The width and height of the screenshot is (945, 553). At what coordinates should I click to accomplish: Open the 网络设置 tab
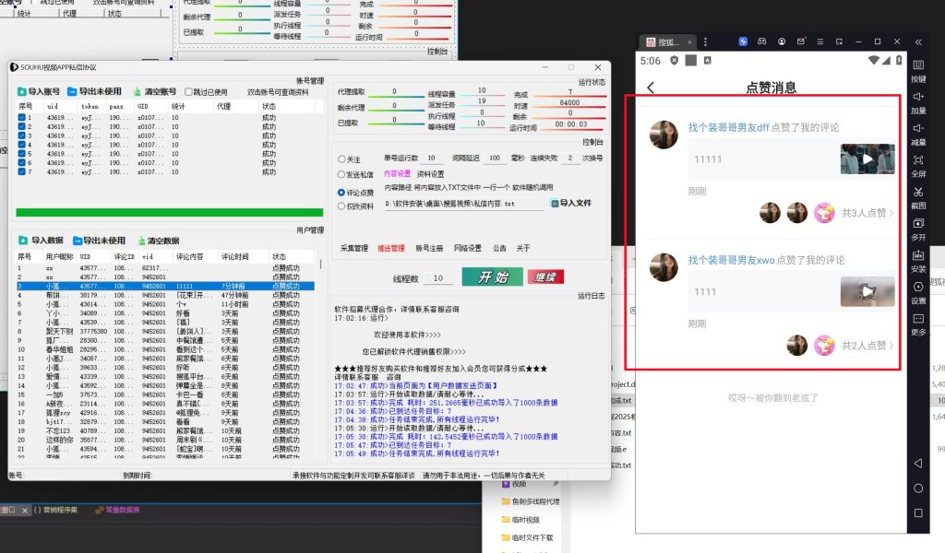point(467,248)
